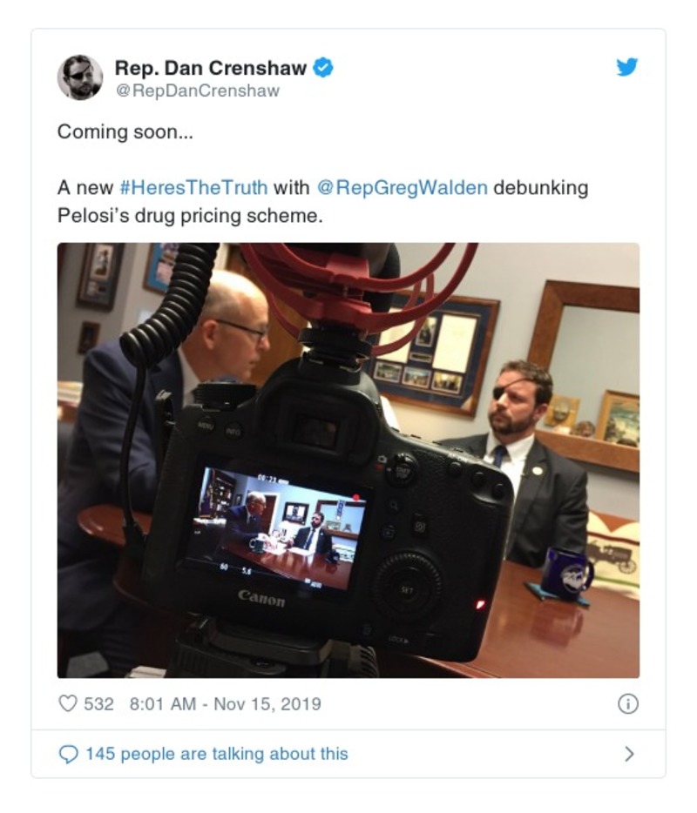The image size is (697, 813).
Task: Click the blue coffee mug in the photo
Action: [567, 573]
